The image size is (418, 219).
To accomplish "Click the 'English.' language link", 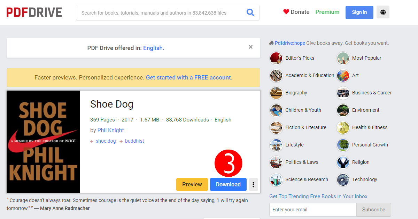I will coord(154,48).
